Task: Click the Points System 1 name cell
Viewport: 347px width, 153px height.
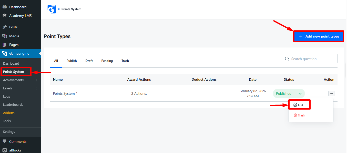Action: pyautogui.click(x=65, y=93)
